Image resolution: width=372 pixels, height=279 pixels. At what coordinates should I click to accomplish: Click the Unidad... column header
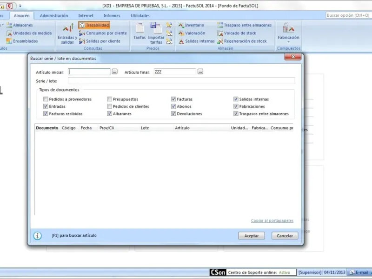pos(239,128)
